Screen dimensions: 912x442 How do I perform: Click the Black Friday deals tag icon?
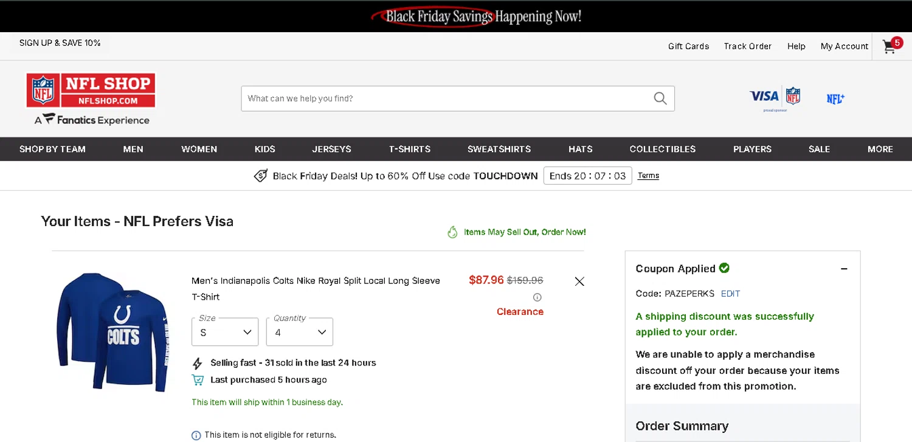tap(260, 176)
